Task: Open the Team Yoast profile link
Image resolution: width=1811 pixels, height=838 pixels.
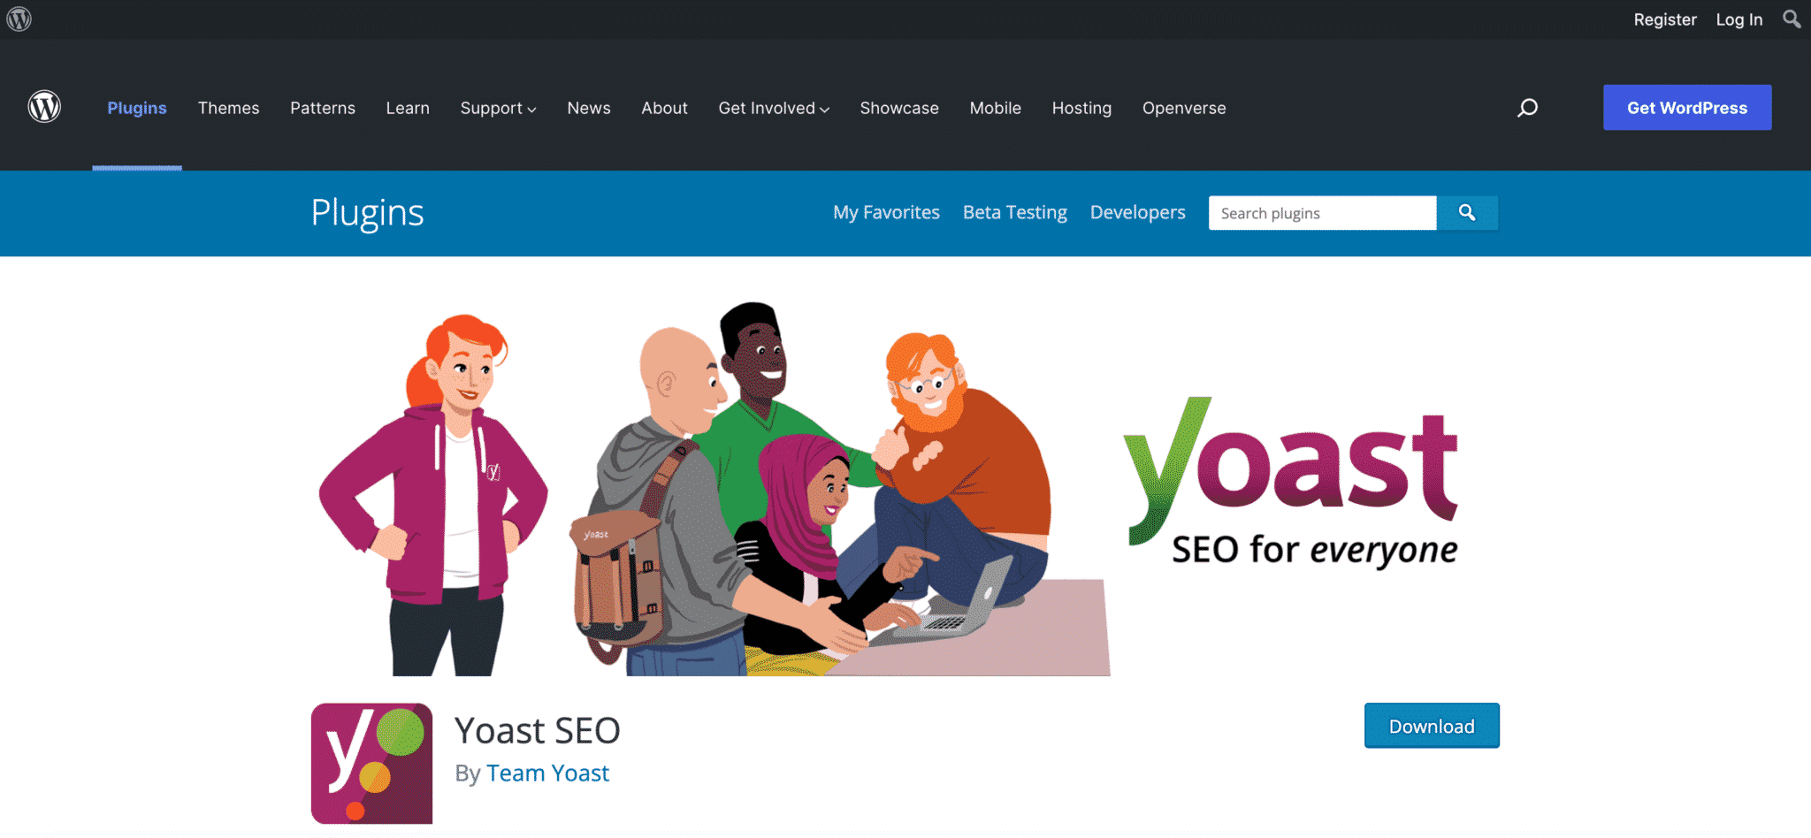Action: [547, 772]
